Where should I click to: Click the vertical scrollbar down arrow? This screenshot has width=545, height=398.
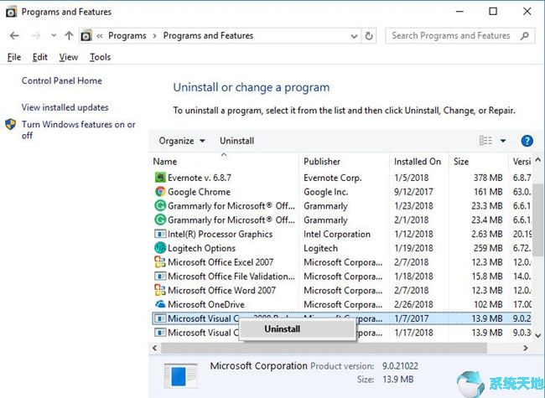click(537, 335)
